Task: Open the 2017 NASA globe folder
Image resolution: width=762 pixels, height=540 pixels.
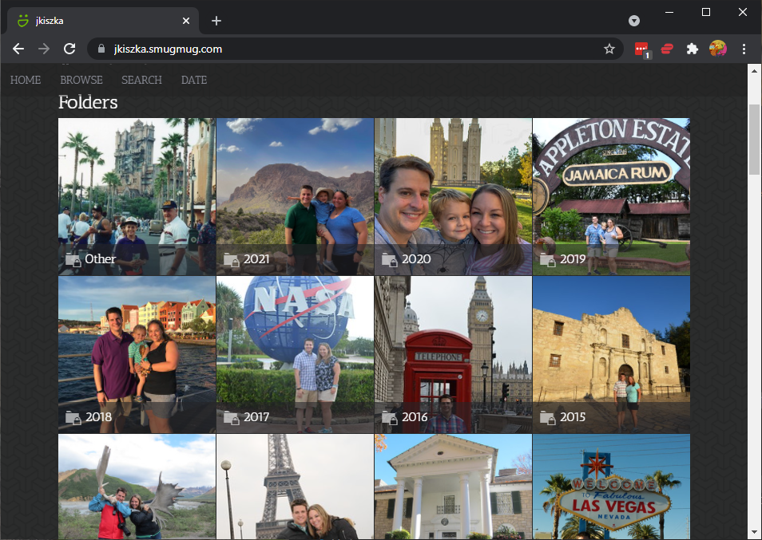Action: pyautogui.click(x=295, y=355)
